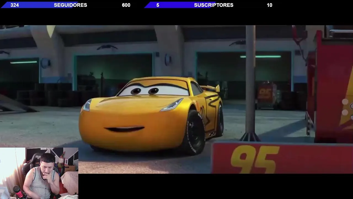Click the current subscribers count 5
The image size is (353, 199).
click(158, 5)
